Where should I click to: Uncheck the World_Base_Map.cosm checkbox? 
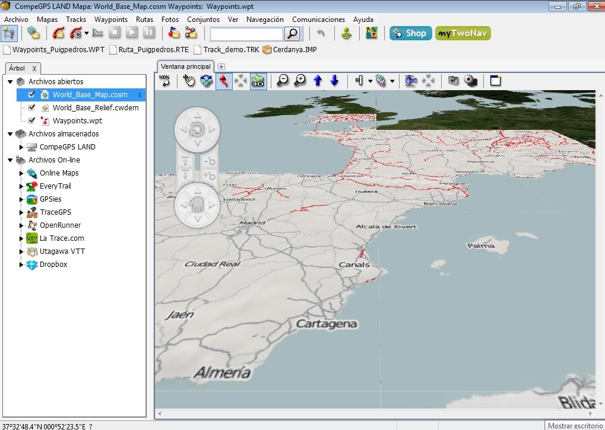[31, 94]
